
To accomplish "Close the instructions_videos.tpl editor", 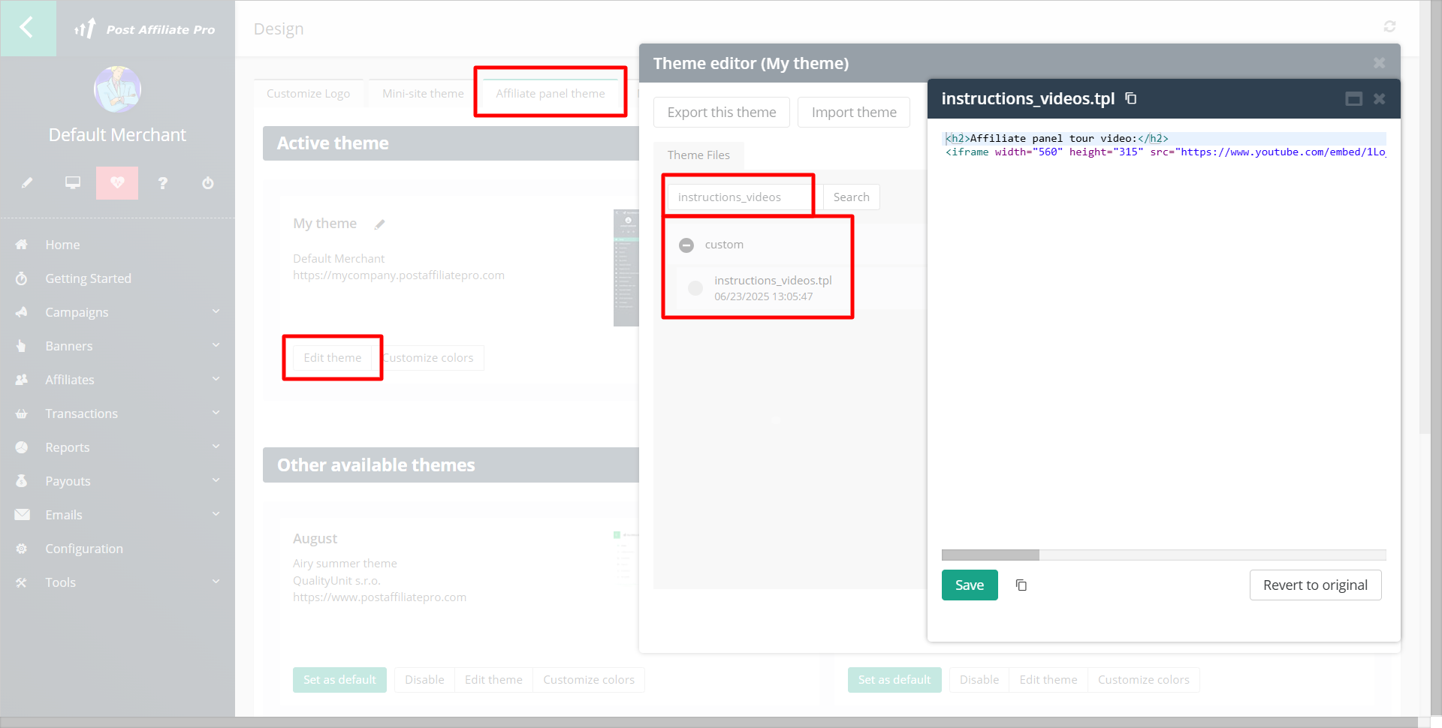I will coord(1380,99).
